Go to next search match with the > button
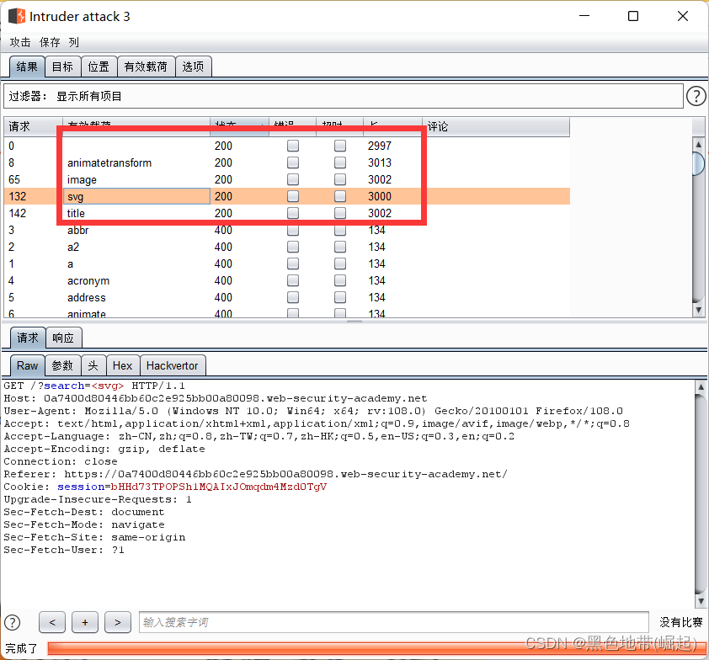The height and width of the screenshot is (660, 709). click(x=118, y=622)
